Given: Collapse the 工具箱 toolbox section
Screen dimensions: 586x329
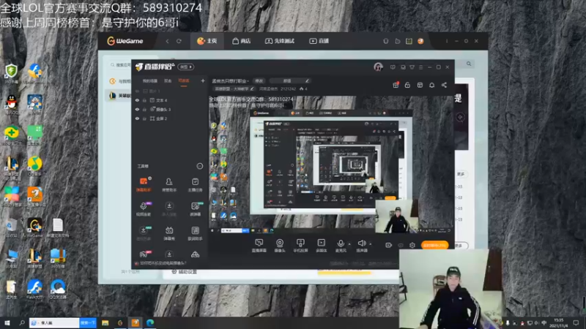Looking at the screenshot, I should [x=199, y=166].
